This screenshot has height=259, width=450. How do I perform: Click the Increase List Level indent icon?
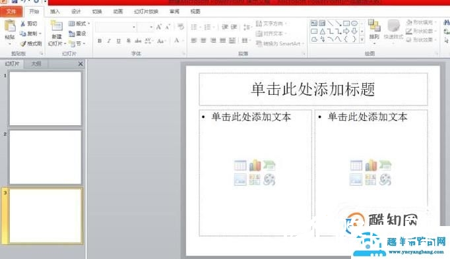coord(234,27)
